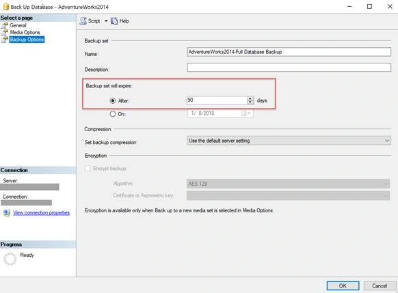The width and height of the screenshot is (398, 293).
Task: Expand the Set backup compression dropdown
Action: tap(289, 141)
